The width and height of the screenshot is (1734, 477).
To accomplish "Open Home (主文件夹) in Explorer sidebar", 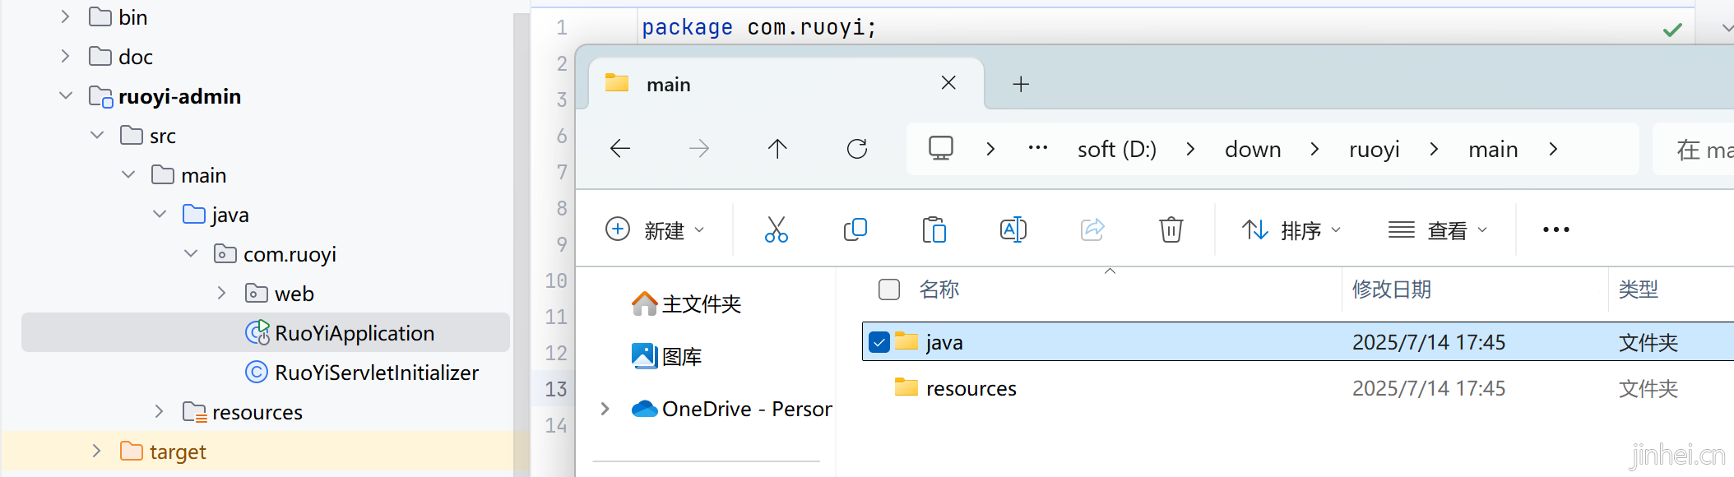I will tap(686, 304).
